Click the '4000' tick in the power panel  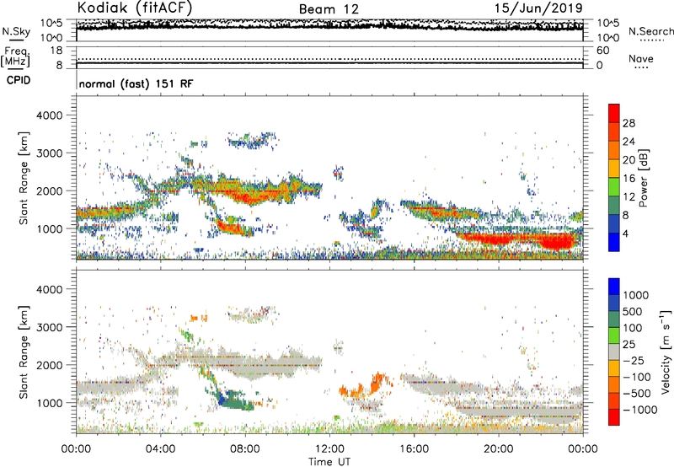click(x=49, y=115)
